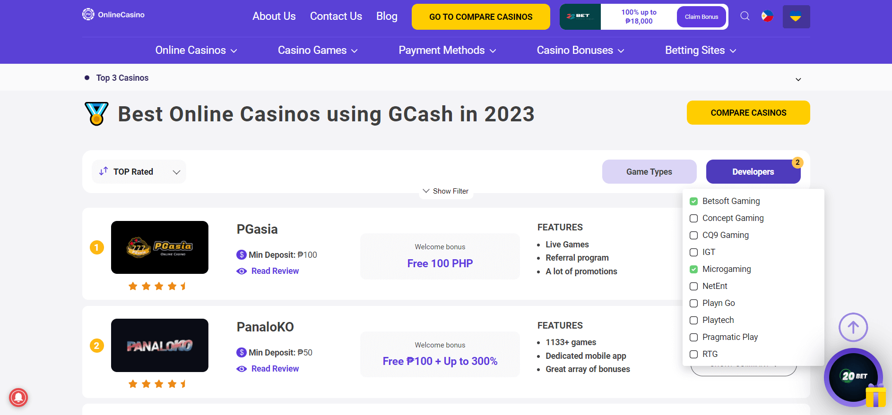
Task: Click the sort arrows icon near TOP Rated
Action: click(x=104, y=171)
